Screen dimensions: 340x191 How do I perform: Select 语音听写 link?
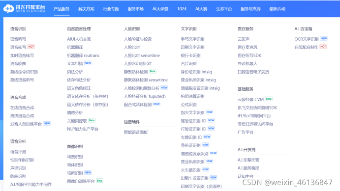(18, 39)
